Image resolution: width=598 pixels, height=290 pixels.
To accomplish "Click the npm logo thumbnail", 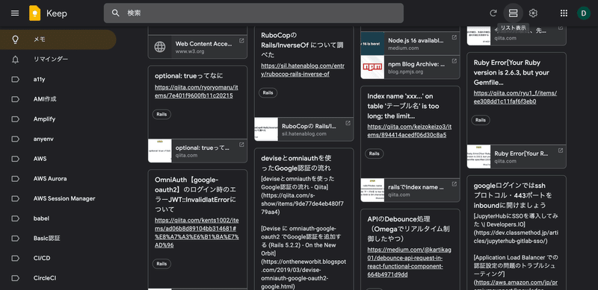I will pos(372,67).
